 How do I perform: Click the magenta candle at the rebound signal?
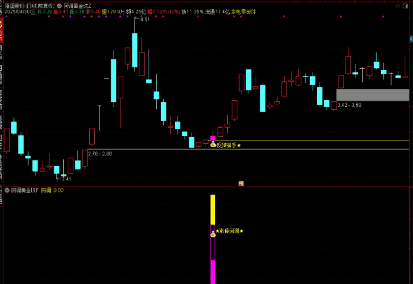(x=213, y=138)
